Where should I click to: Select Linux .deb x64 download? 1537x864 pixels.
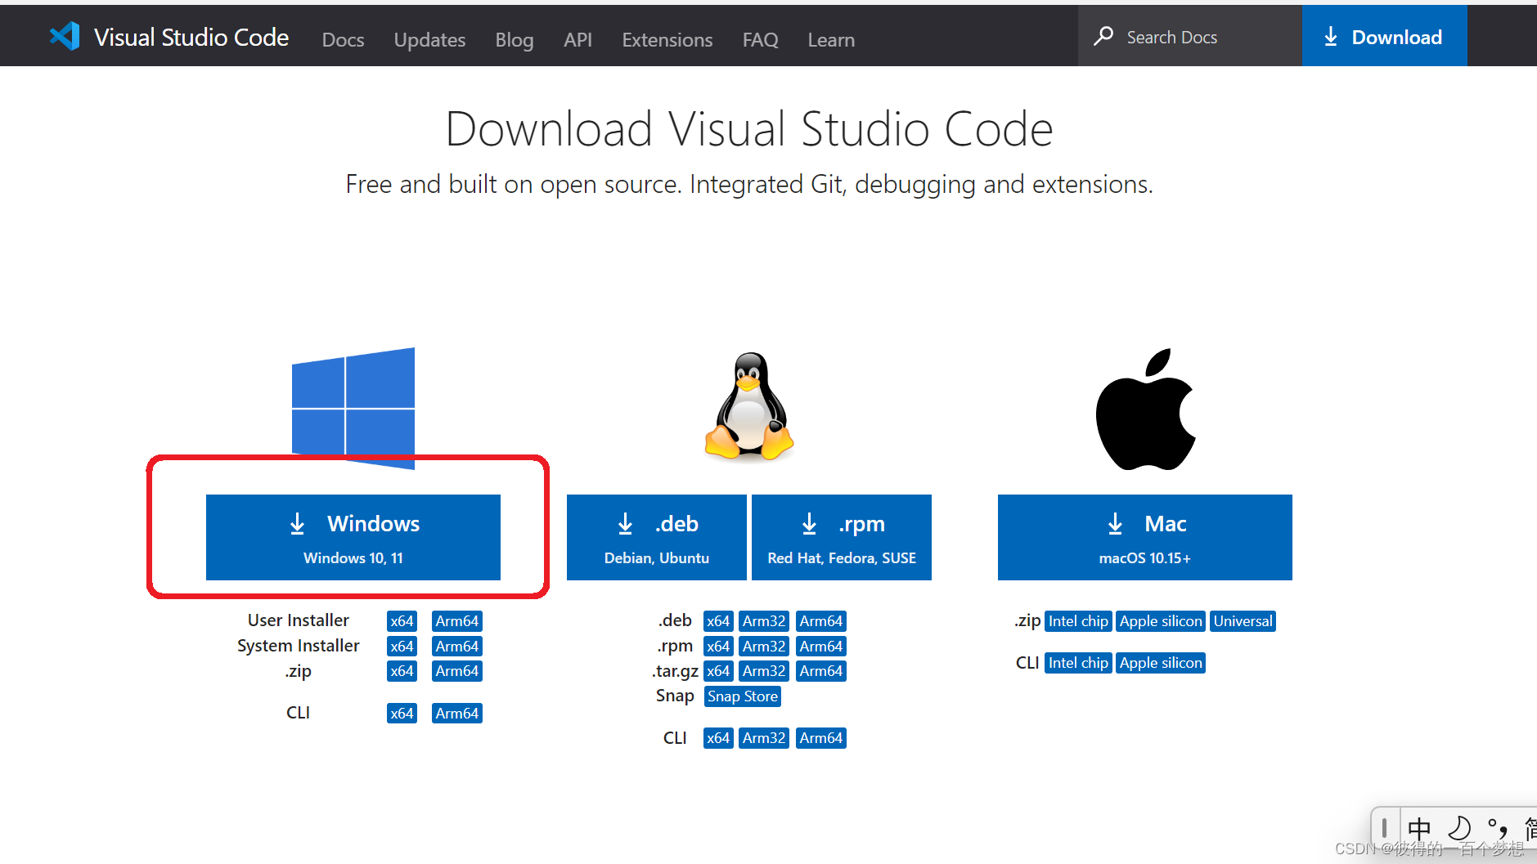[718, 621]
